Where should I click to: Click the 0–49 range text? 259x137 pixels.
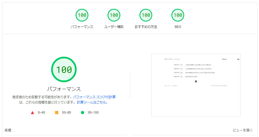(x=42, y=113)
